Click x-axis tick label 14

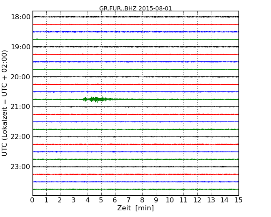(x=224, y=200)
